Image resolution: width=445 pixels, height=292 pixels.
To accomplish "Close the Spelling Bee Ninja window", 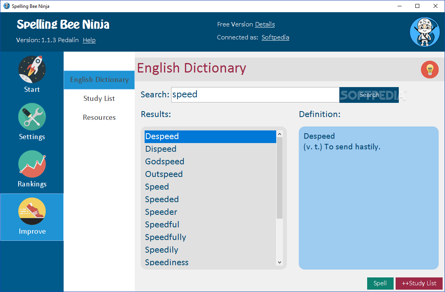I will (436, 6).
